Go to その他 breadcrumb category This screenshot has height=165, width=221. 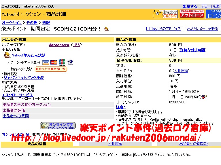[x=32, y=23]
